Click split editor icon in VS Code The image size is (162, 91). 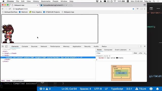click(151, 9)
